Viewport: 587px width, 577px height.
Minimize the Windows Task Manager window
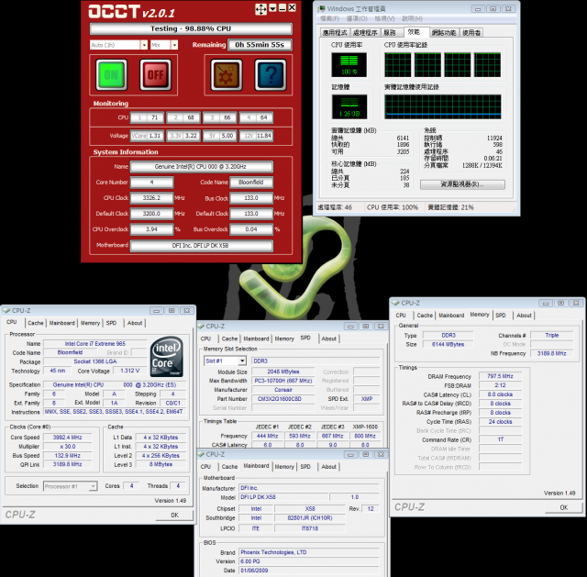[478, 9]
